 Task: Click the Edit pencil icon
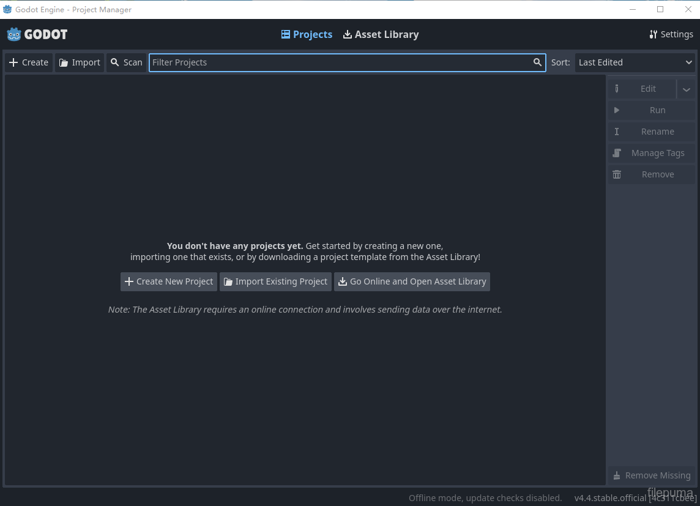617,89
